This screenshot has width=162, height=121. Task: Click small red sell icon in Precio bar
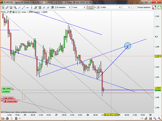pos(16,12)
